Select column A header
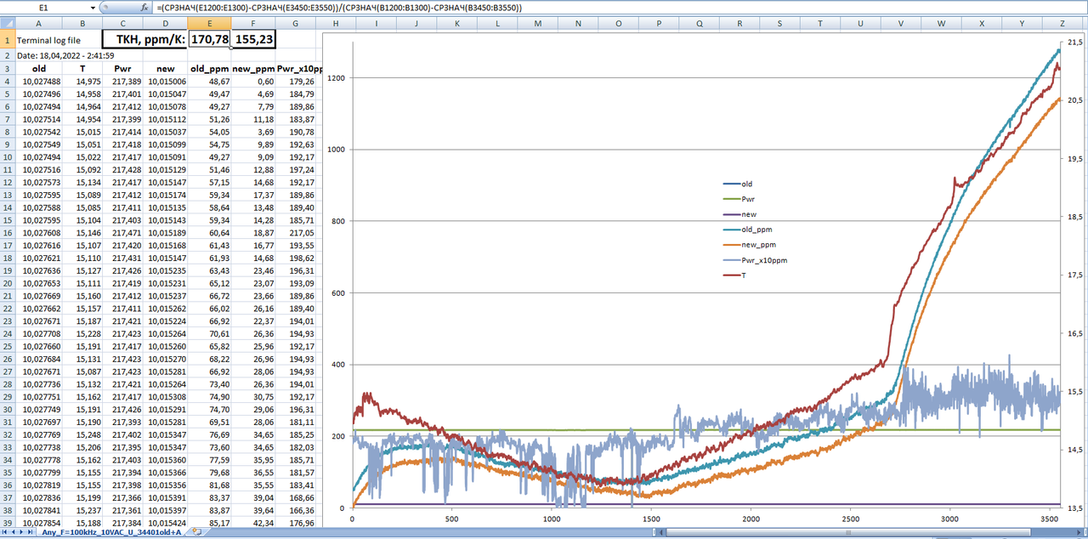Viewport: 1088px width, 539px height. click(39, 23)
